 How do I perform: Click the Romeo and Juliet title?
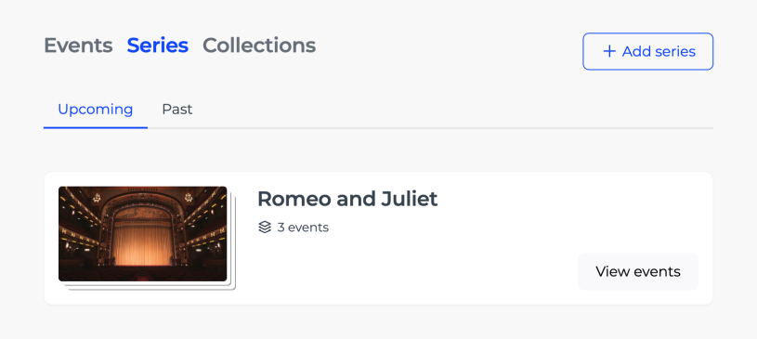click(347, 199)
